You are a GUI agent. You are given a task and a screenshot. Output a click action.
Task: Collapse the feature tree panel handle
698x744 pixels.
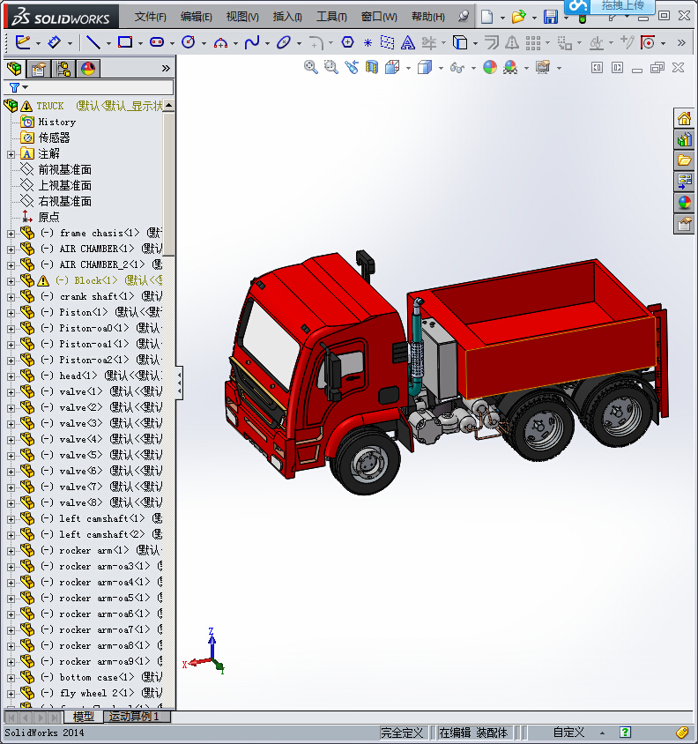(x=180, y=383)
